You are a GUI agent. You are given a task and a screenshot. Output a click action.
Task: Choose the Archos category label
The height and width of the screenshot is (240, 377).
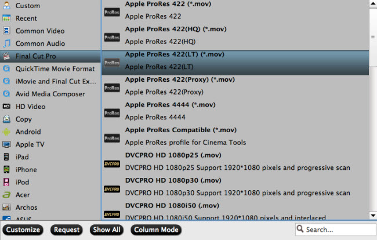pos(27,208)
